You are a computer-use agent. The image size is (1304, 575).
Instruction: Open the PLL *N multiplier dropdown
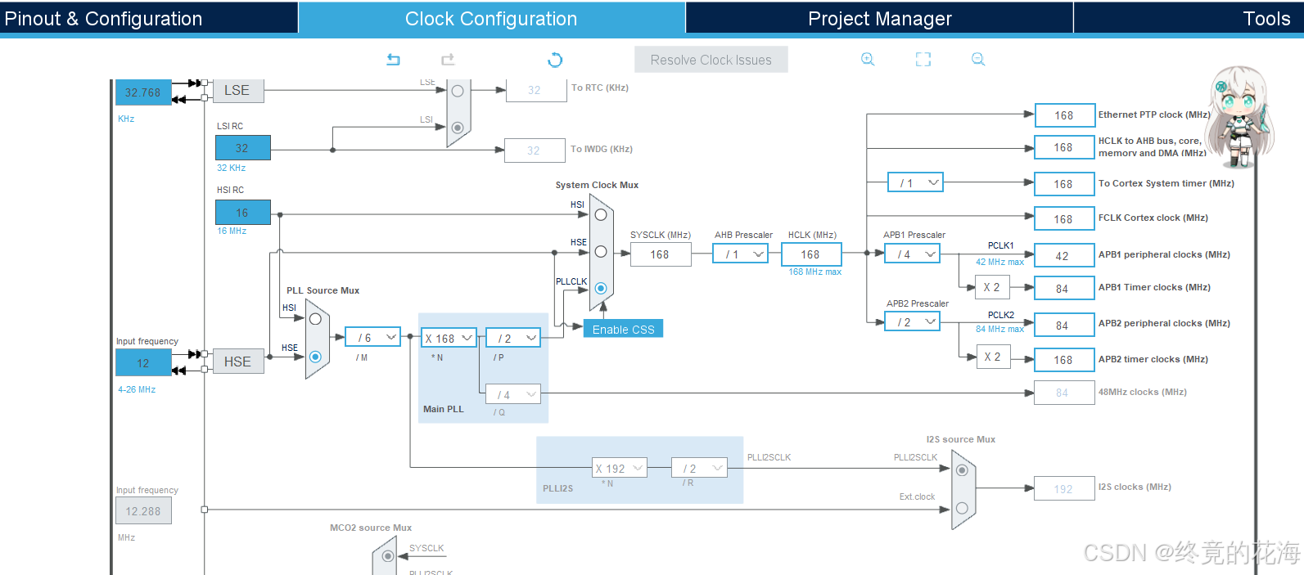[x=449, y=337]
